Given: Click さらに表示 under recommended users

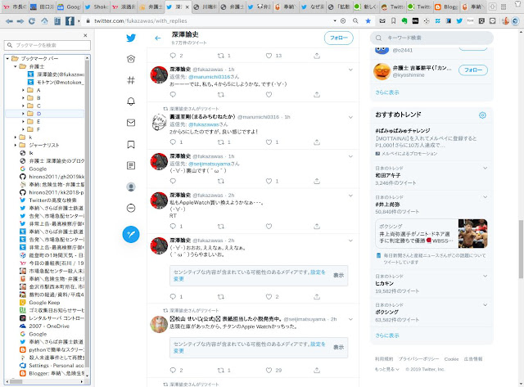Looking at the screenshot, I should pos(387,92).
